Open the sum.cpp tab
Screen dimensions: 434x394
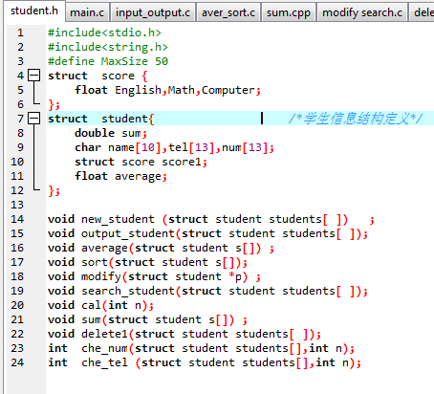click(x=289, y=12)
